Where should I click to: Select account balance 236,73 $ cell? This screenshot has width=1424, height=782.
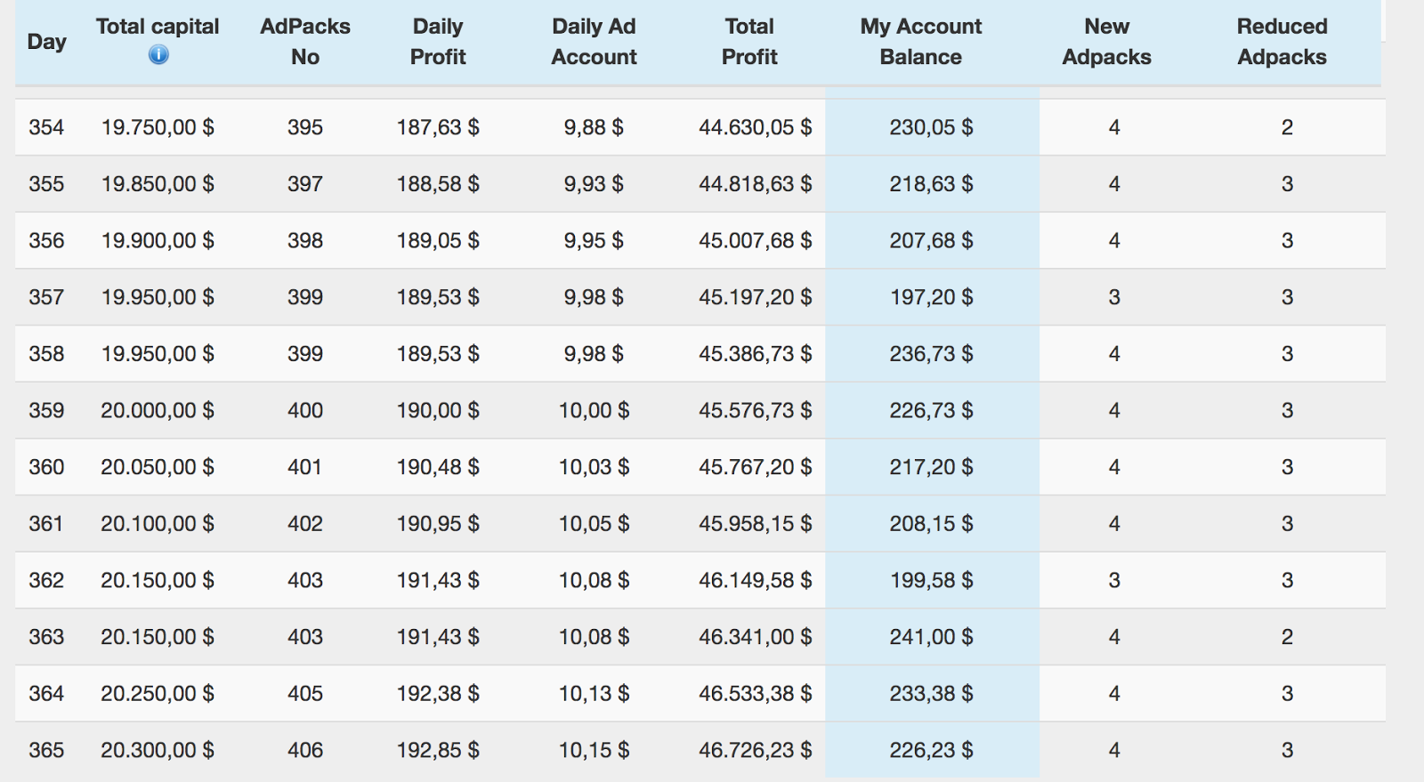click(x=931, y=354)
